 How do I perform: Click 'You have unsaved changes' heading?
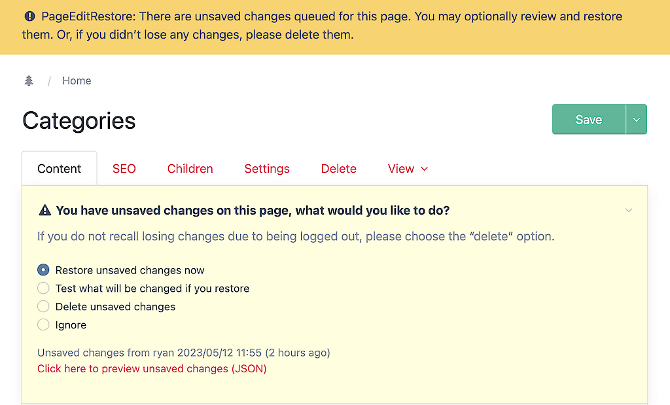pos(253,210)
